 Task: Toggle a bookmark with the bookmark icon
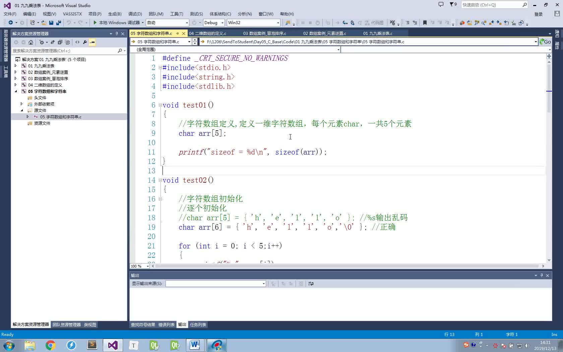[x=425, y=22]
